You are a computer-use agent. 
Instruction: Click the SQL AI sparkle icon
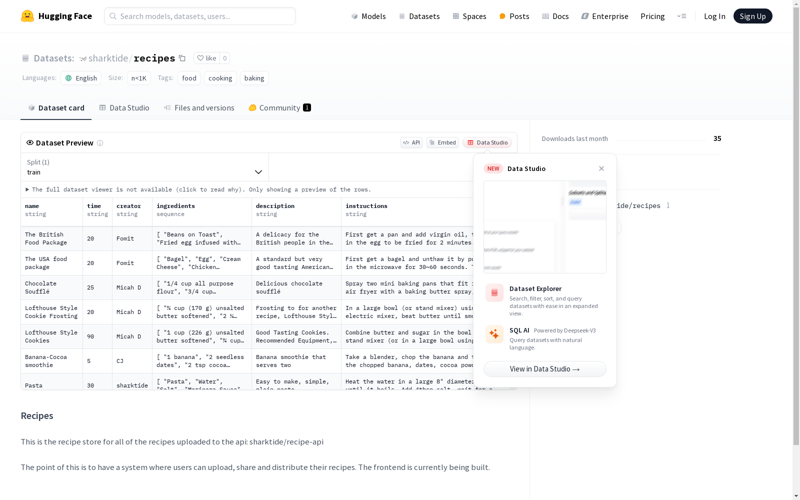494,334
